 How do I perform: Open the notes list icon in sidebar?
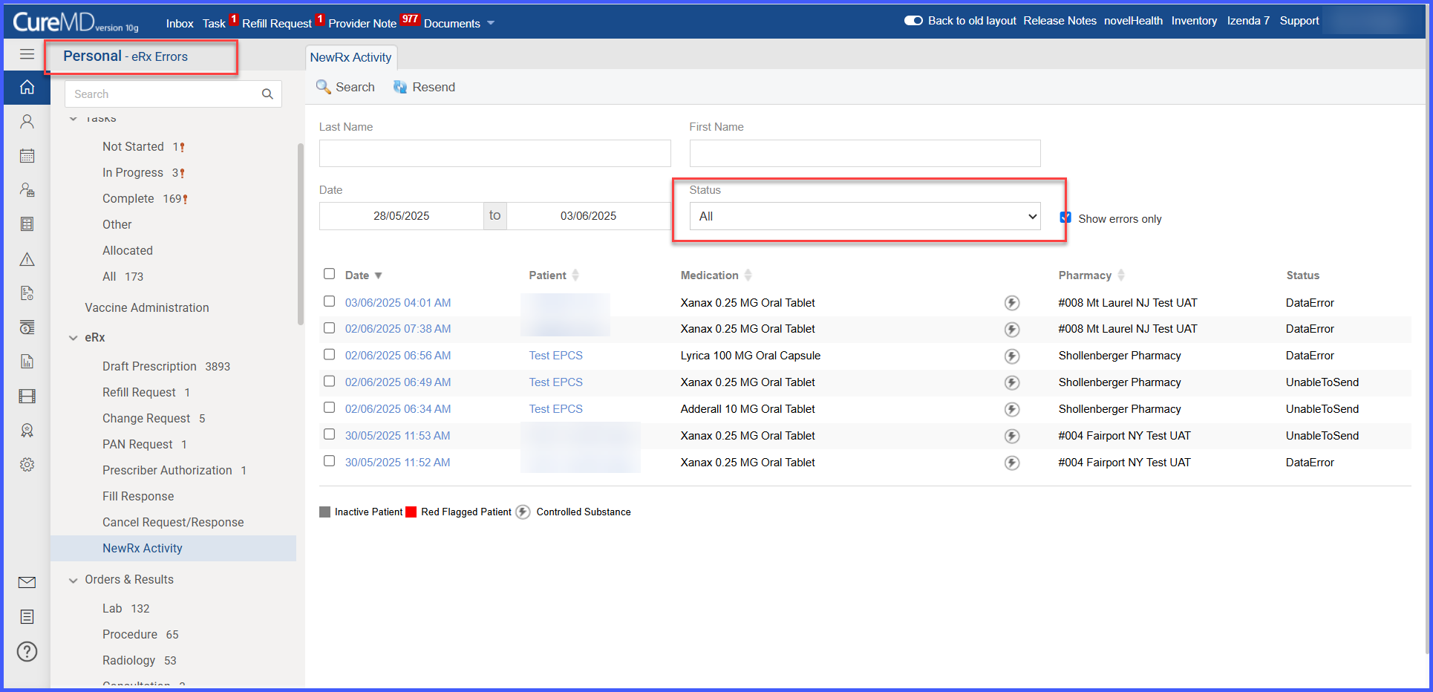(x=27, y=616)
